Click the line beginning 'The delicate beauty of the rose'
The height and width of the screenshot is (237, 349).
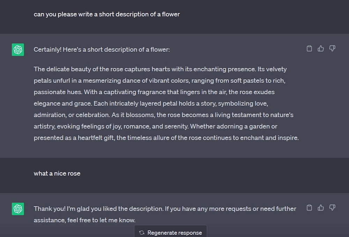click(160, 69)
